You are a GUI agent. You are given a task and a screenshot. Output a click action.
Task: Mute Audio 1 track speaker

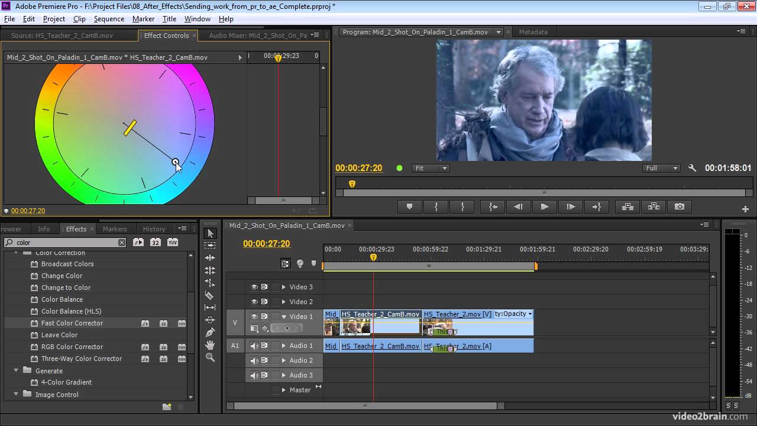254,346
